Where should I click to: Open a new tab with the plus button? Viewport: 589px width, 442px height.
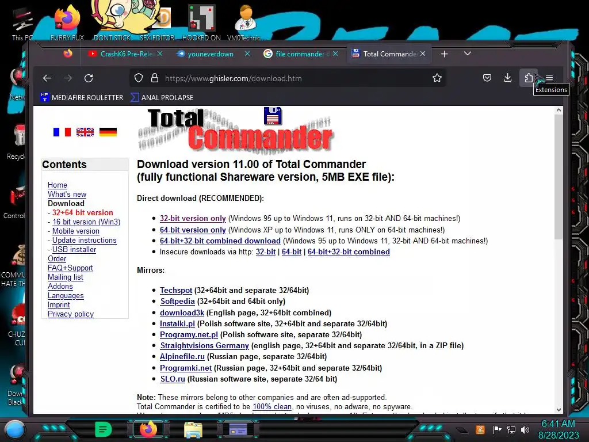pos(445,54)
